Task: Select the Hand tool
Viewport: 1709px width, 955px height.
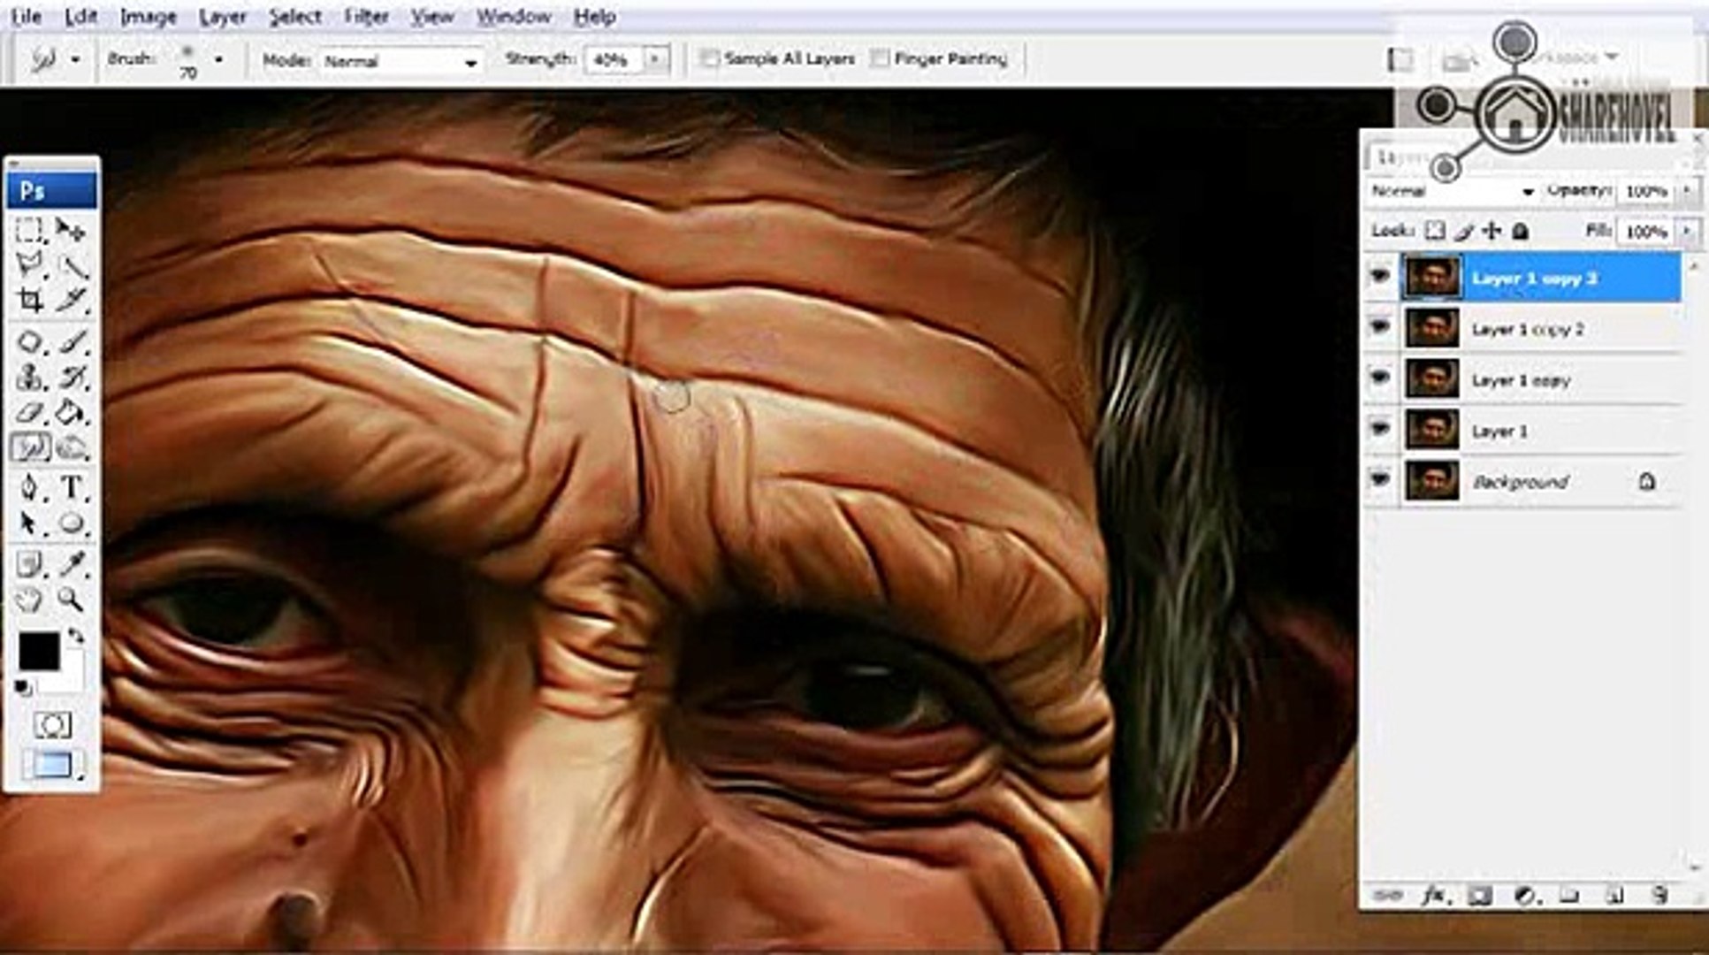Action: point(30,600)
